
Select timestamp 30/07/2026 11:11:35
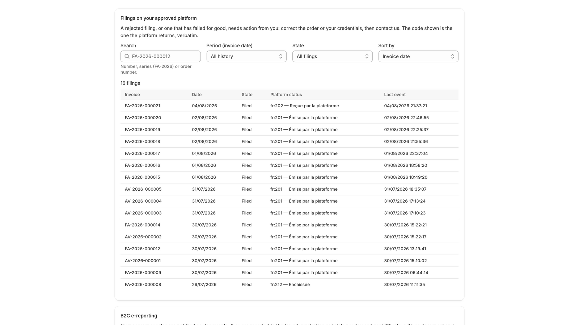[x=405, y=285]
